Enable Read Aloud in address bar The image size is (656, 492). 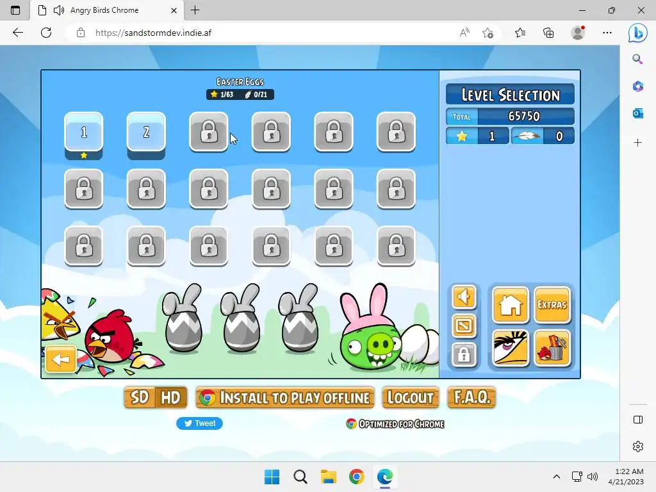tap(464, 33)
